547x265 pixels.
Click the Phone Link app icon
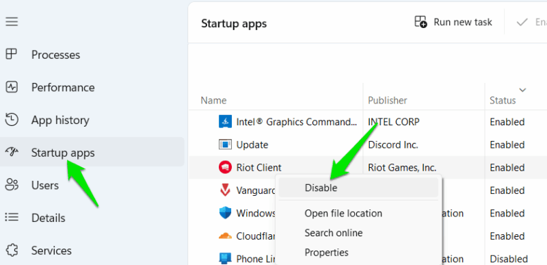pyautogui.click(x=225, y=259)
